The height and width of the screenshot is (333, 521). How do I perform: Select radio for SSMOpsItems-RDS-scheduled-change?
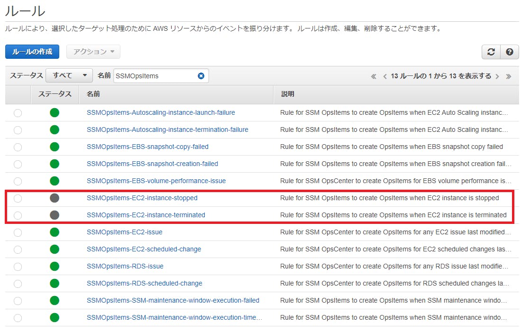(x=18, y=284)
